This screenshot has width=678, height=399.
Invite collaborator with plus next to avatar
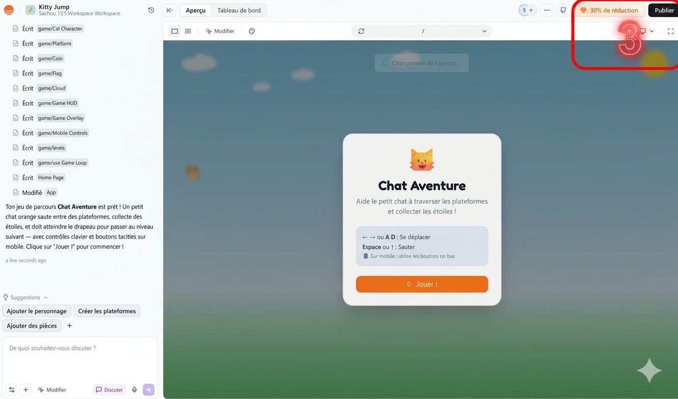(531, 10)
